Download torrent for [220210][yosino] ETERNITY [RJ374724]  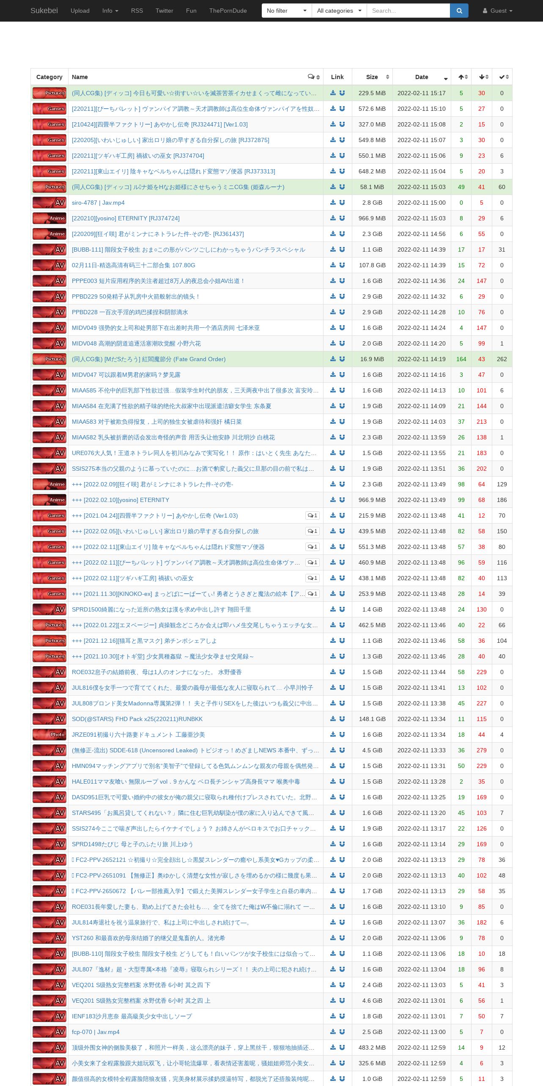[x=333, y=218]
